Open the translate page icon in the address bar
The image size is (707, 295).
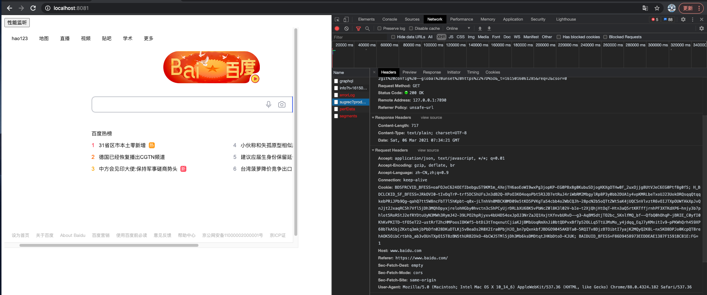(645, 8)
